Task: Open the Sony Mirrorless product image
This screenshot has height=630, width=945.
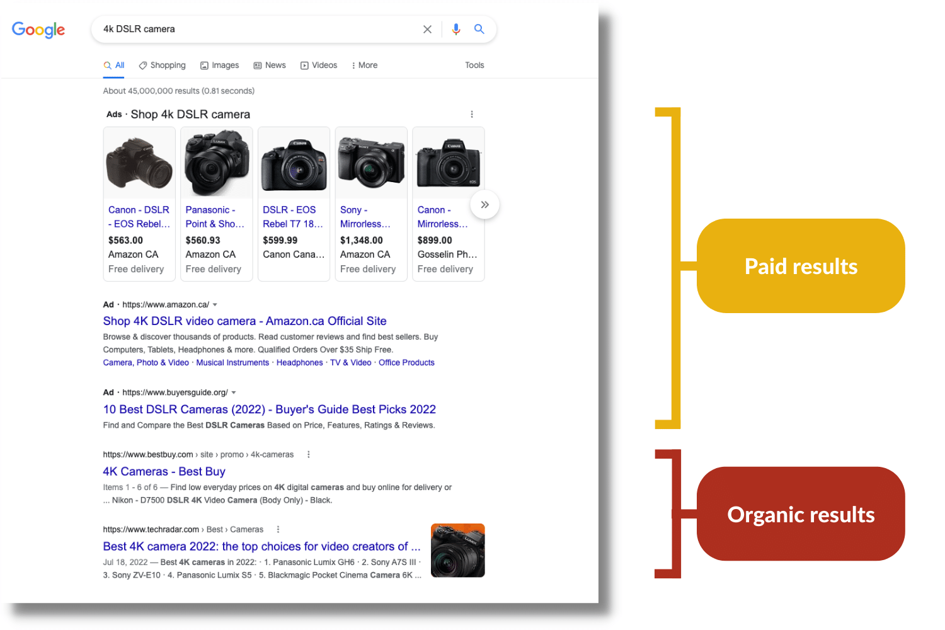Action: pyautogui.click(x=371, y=163)
